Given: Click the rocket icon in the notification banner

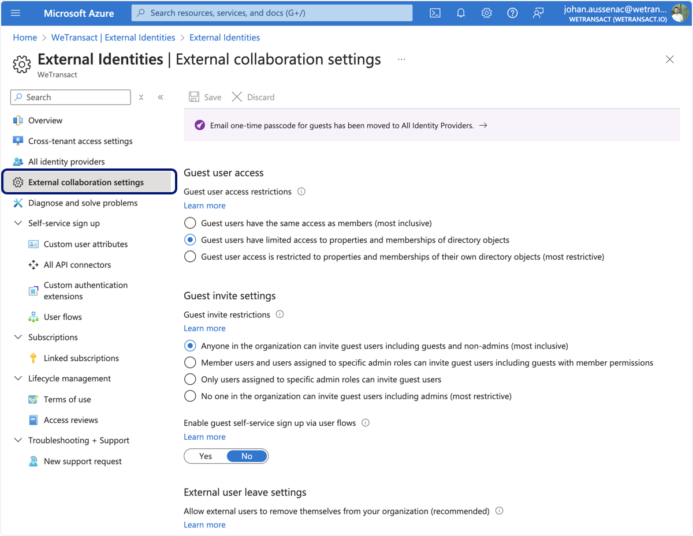Looking at the screenshot, I should click(x=200, y=125).
